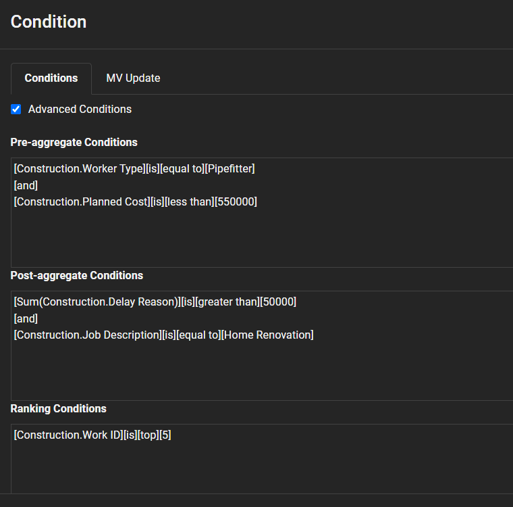Click the Construction.Work ID ranking condition
513x507 pixels.
[x=67, y=435]
